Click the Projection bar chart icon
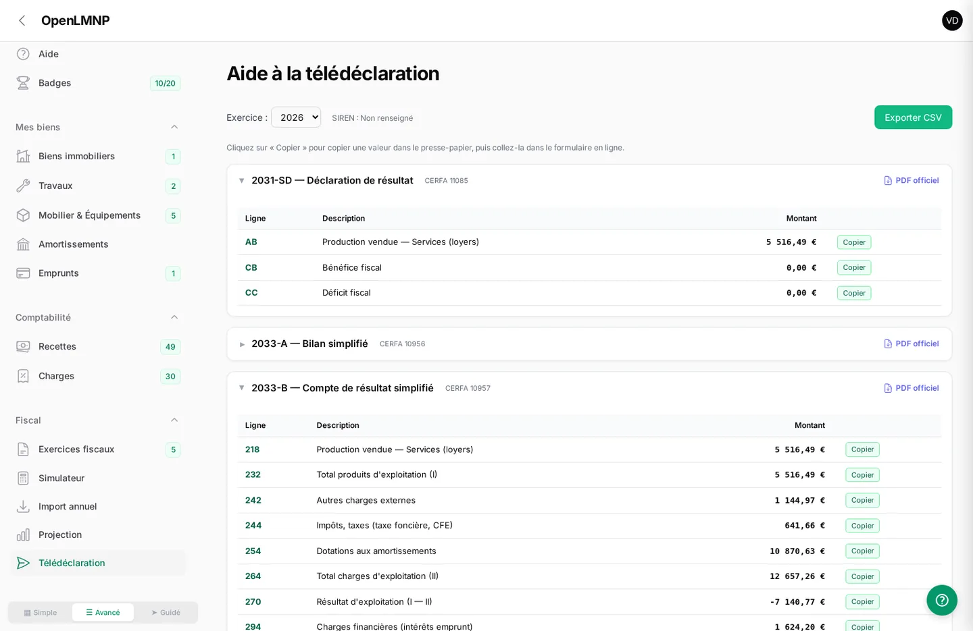 click(x=23, y=534)
